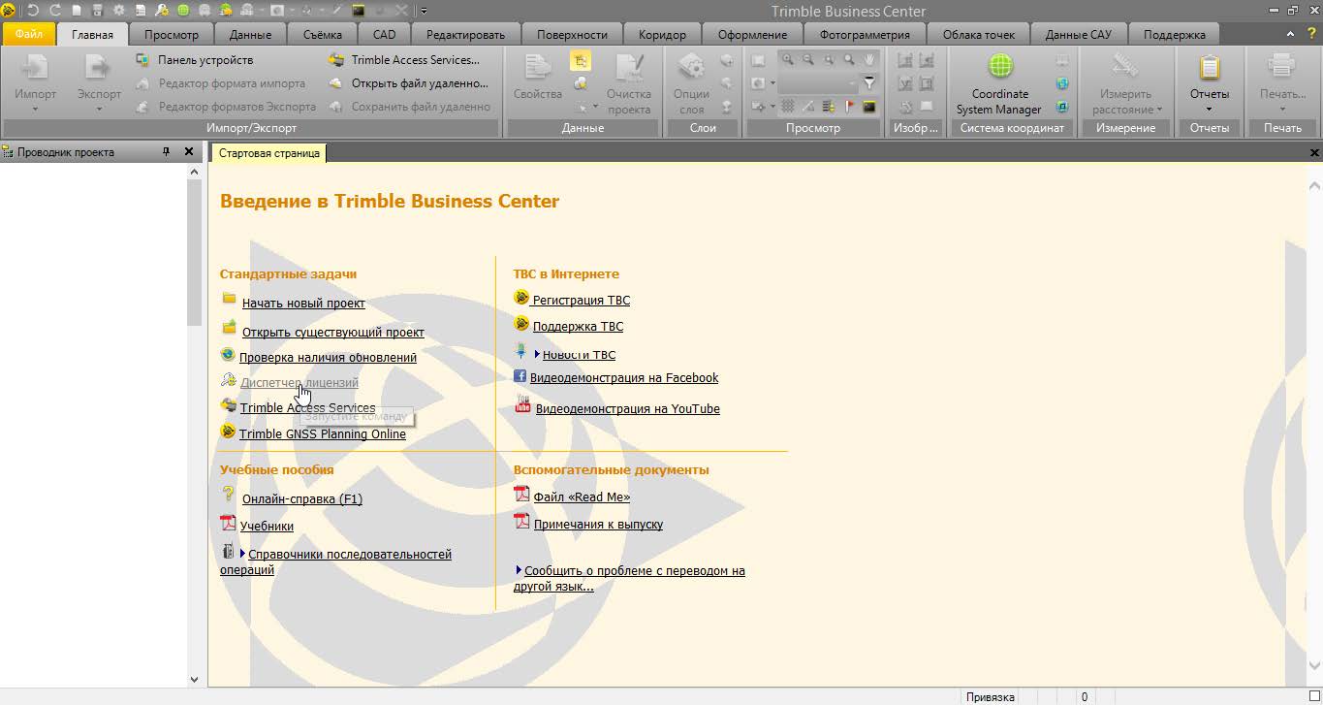Click Trimble GNSS Planning Online link
Screen dimensions: 1323x705
pyautogui.click(x=323, y=433)
